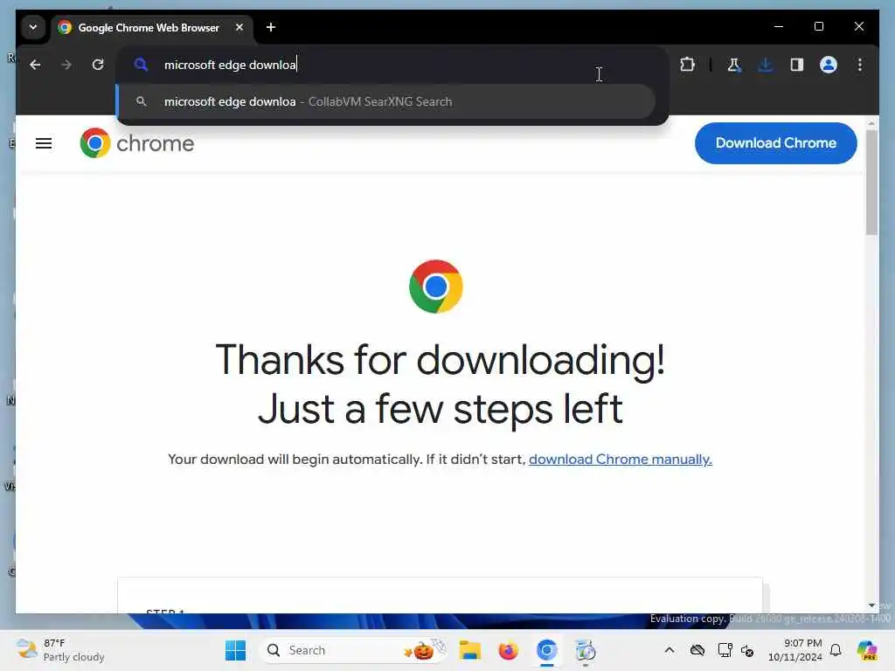
Task: Launch Firefox from the taskbar
Action: 508,650
